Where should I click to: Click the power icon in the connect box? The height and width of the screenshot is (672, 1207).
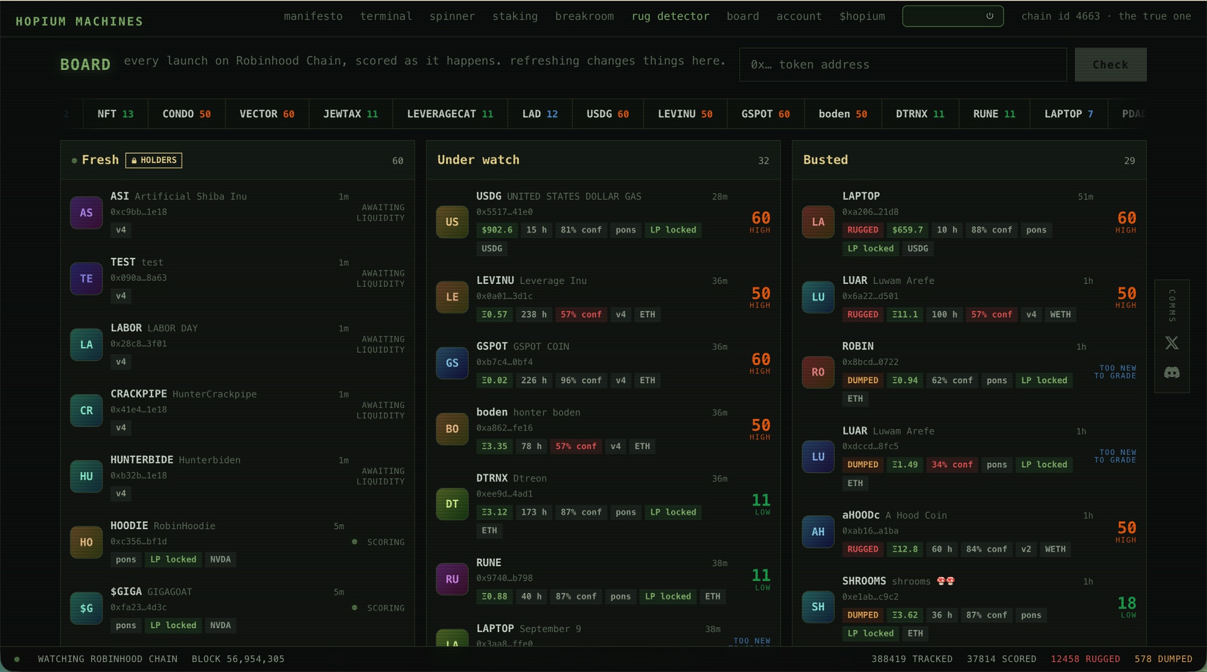pos(990,16)
